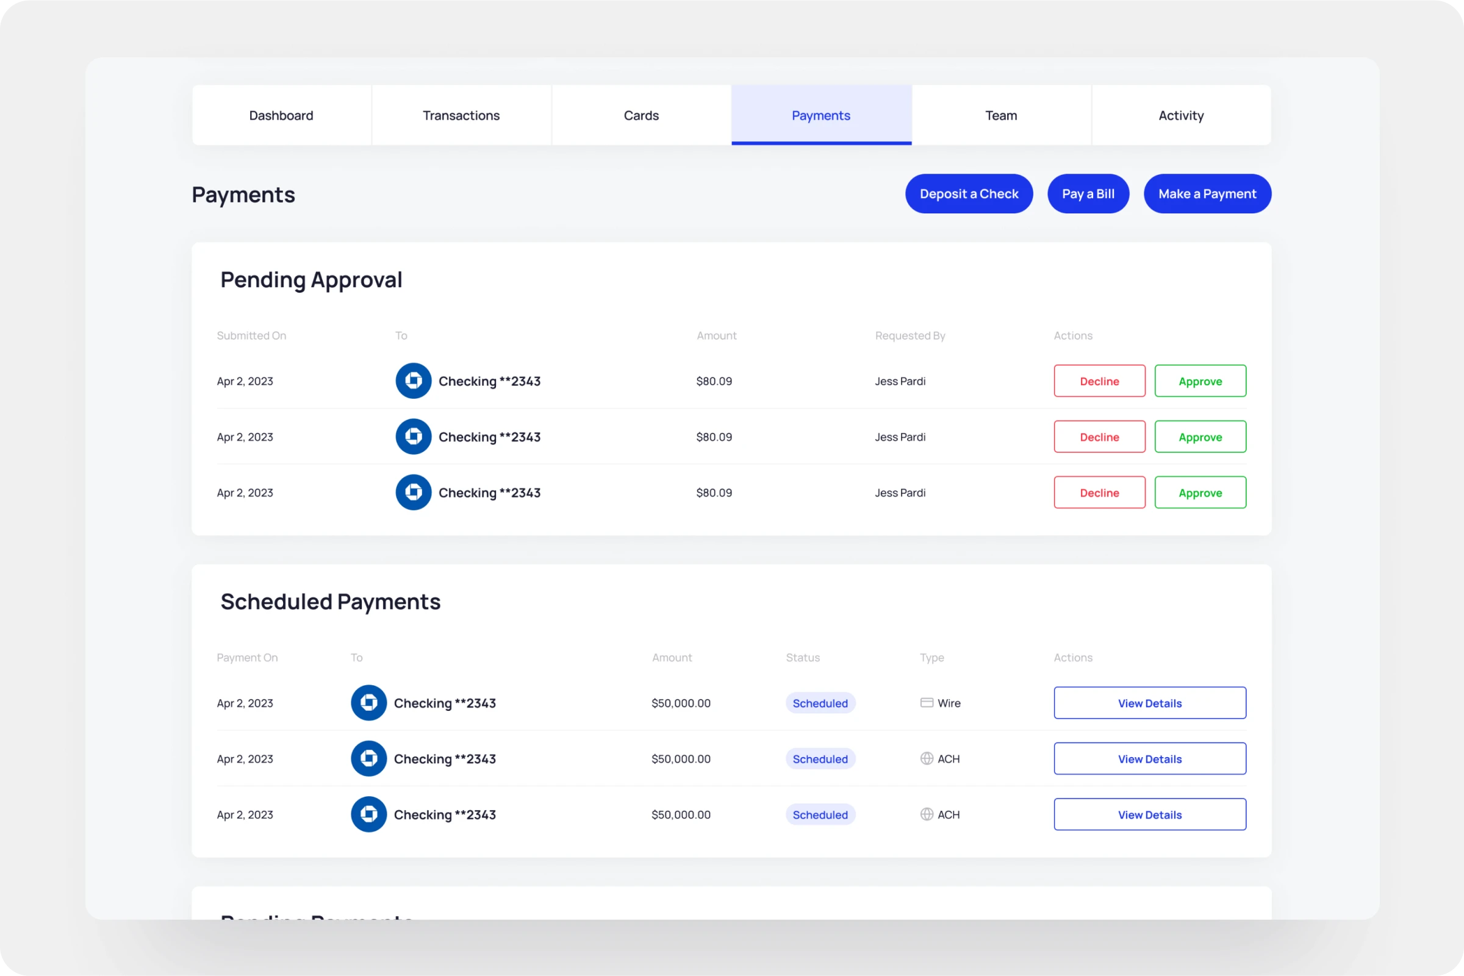The width and height of the screenshot is (1464, 976).
Task: Click View Details for first ACH payment
Action: tap(1150, 758)
